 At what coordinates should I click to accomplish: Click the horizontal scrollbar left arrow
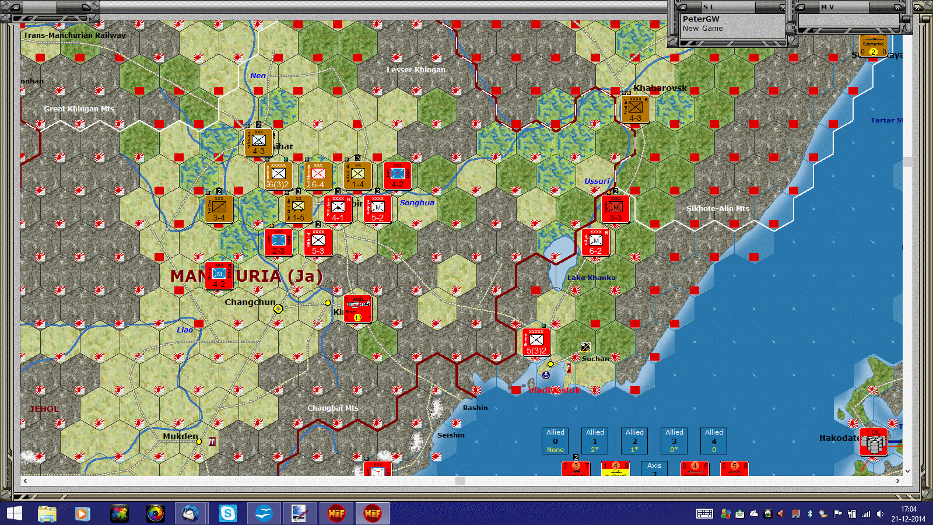pos(24,481)
